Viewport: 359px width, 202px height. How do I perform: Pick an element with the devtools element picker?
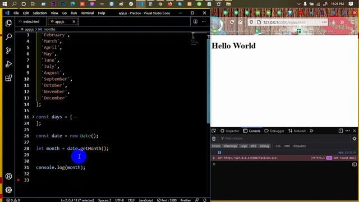click(x=214, y=131)
